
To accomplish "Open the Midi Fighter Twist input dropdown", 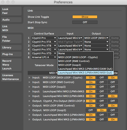I will click(70, 42).
